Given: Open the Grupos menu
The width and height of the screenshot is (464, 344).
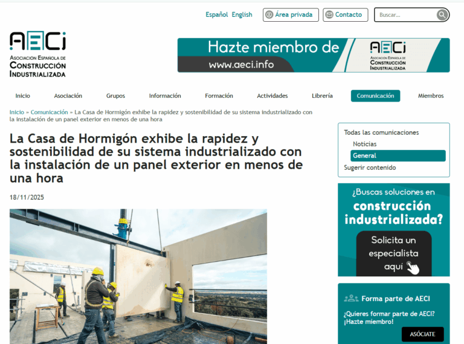Looking at the screenshot, I should [x=116, y=96].
